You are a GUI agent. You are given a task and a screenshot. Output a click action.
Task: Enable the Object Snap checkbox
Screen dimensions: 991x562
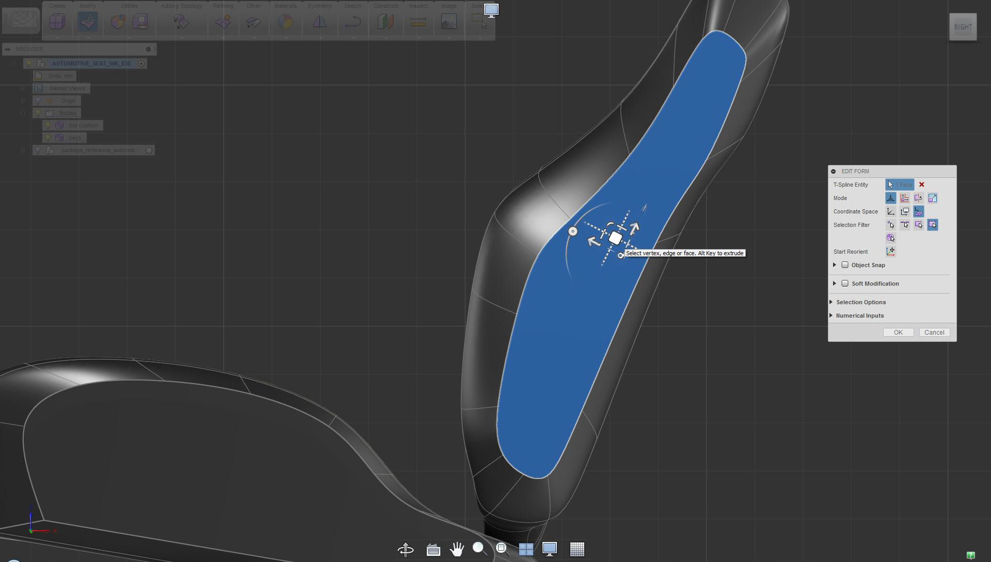tap(845, 265)
